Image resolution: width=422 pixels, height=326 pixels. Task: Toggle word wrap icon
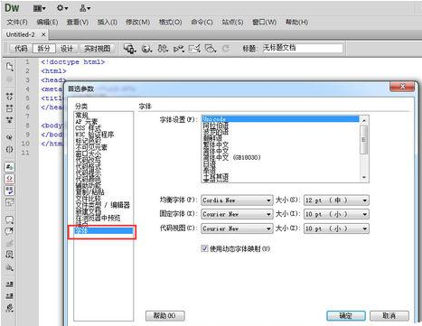click(9, 191)
